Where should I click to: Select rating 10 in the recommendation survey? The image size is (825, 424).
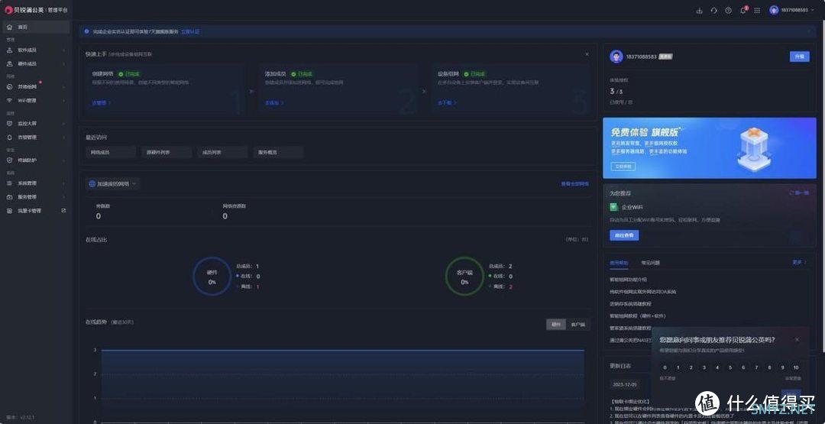pyautogui.click(x=795, y=367)
